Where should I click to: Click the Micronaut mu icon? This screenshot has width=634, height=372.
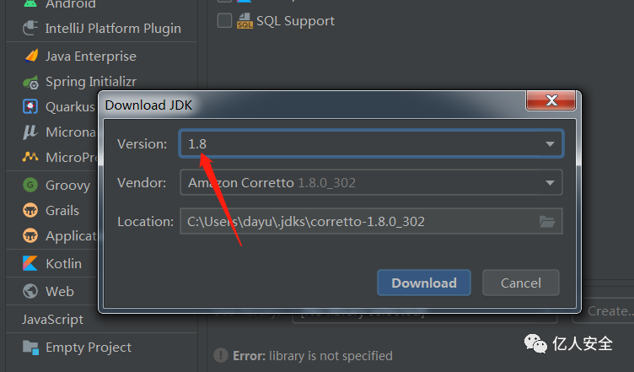pyautogui.click(x=30, y=132)
